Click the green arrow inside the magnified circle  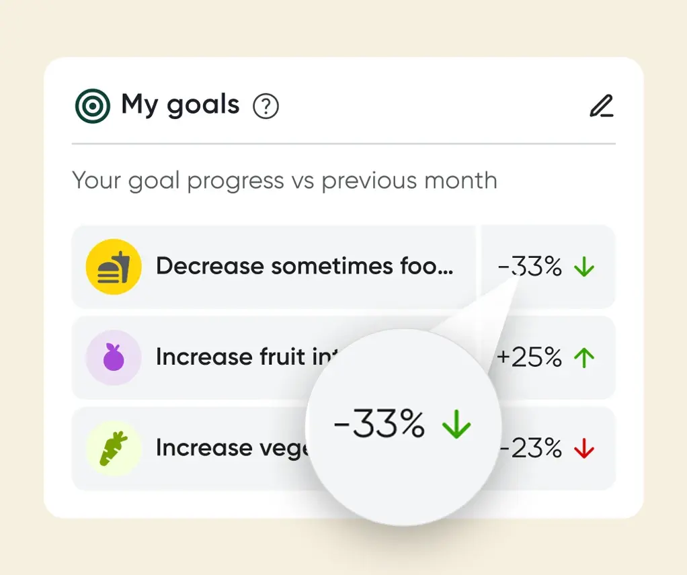point(456,426)
